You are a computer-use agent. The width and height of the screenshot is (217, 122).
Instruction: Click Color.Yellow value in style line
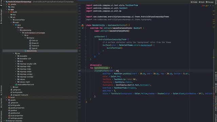(141, 94)
